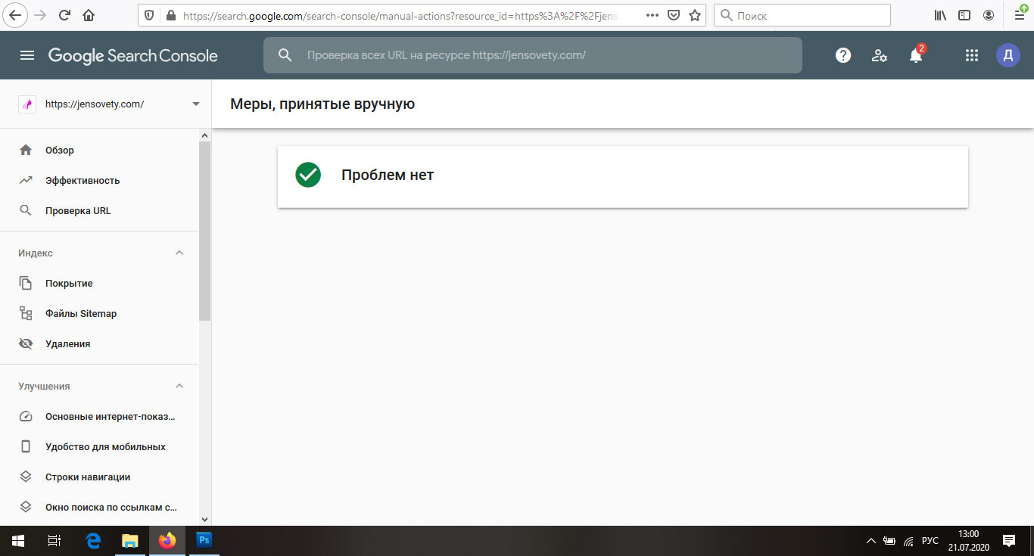Click the Google Search Console logo

(133, 56)
